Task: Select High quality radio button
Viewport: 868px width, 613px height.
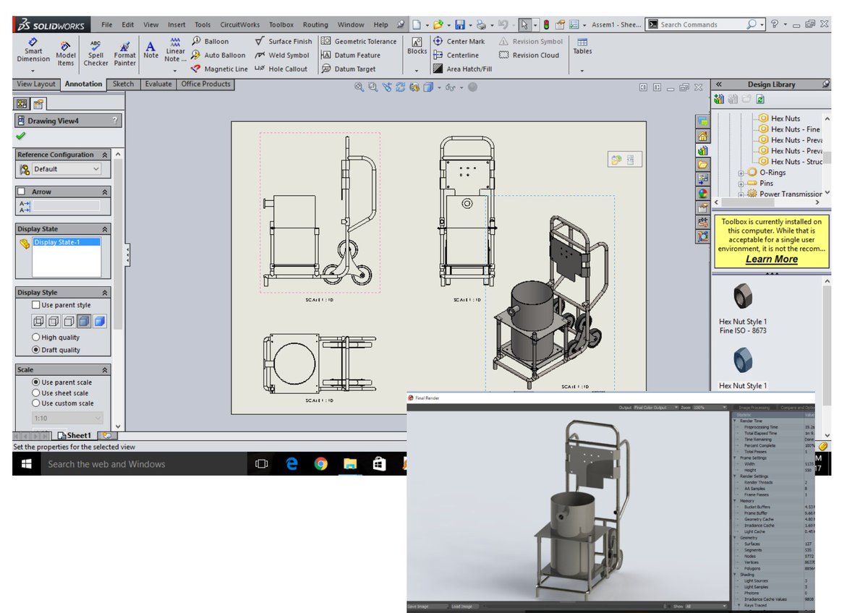Action: tap(36, 338)
